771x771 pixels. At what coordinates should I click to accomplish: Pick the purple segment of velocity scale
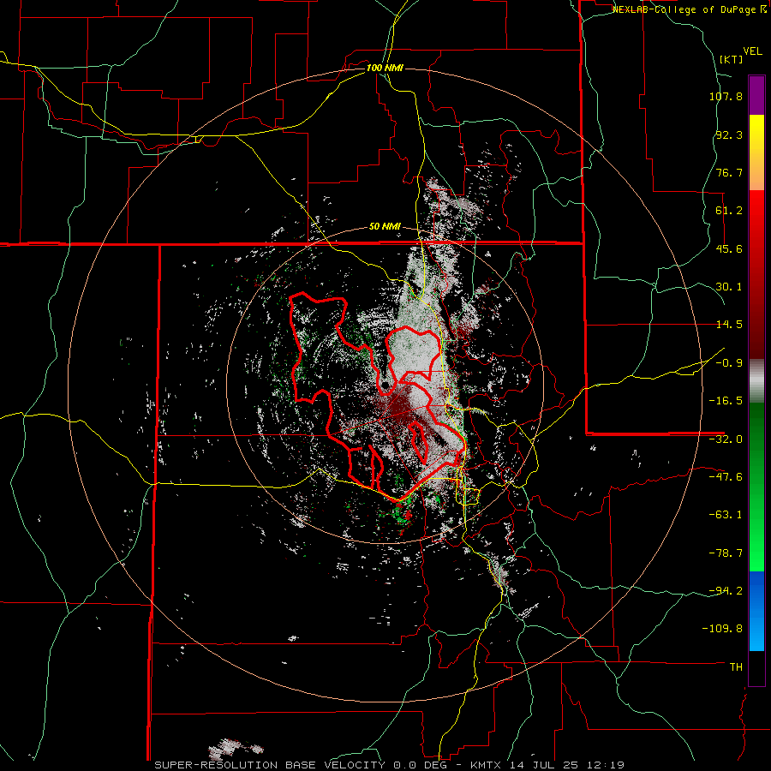[756, 95]
